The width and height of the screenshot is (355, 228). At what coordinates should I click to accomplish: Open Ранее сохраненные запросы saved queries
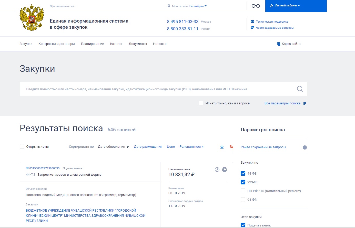click(263, 147)
